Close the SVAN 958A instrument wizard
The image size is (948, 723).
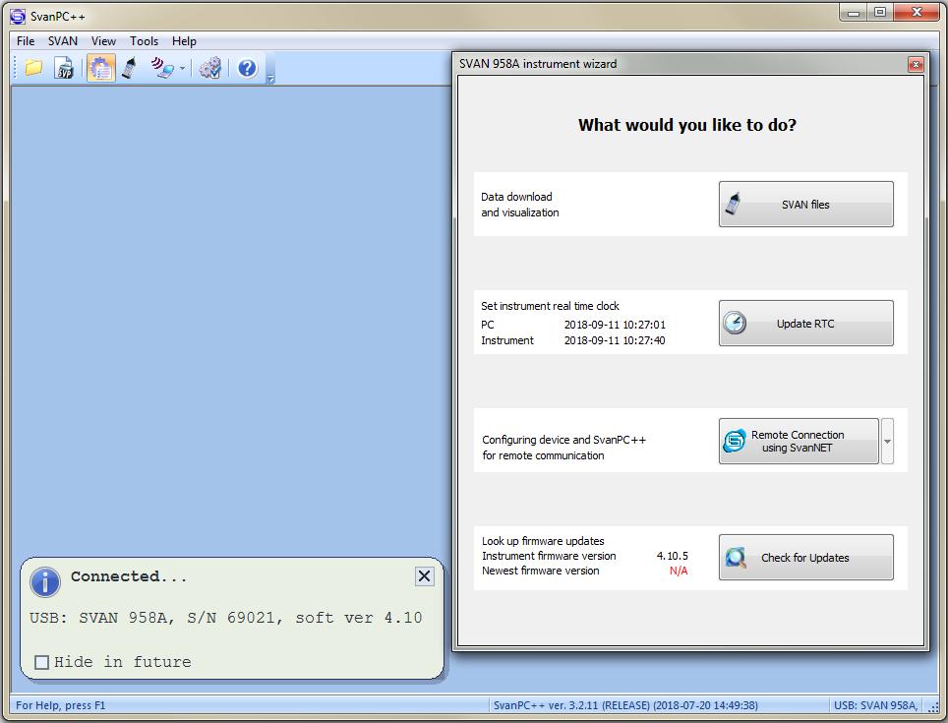click(916, 64)
